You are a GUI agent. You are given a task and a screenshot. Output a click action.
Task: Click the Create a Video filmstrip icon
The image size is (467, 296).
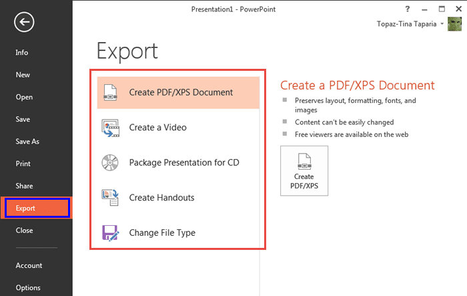point(111,128)
